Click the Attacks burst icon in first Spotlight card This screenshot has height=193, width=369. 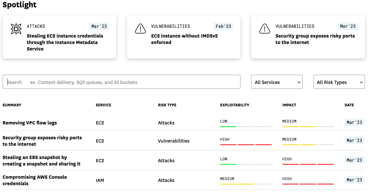(16, 29)
